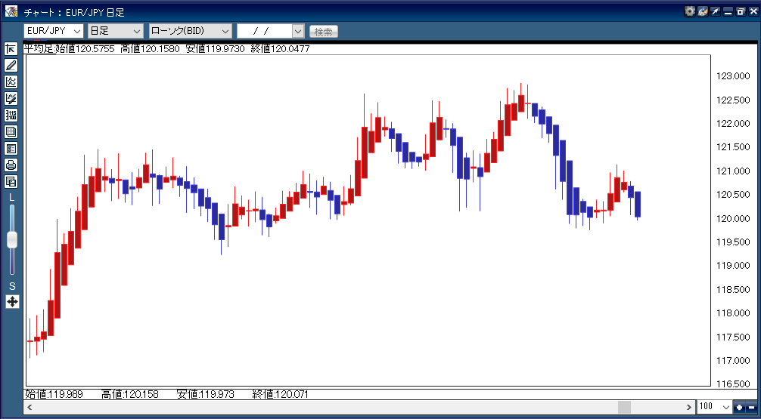The image size is (761, 419).
Task: Click the 平均足 label above the chart
Action: (x=39, y=49)
